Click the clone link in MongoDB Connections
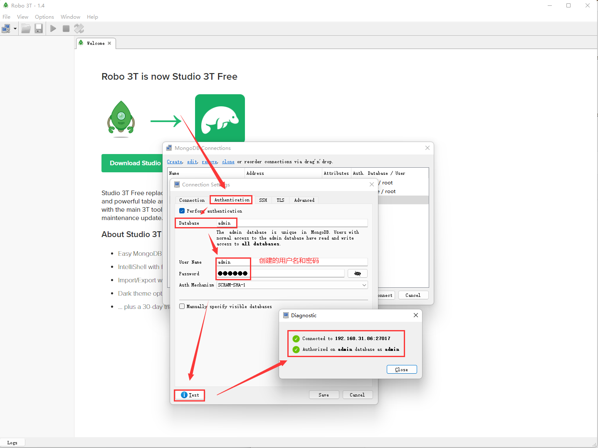598x448 pixels. pyautogui.click(x=228, y=162)
